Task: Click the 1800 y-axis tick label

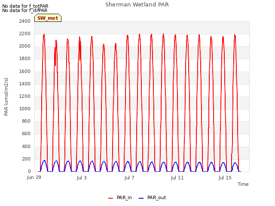Action: coord(25,58)
